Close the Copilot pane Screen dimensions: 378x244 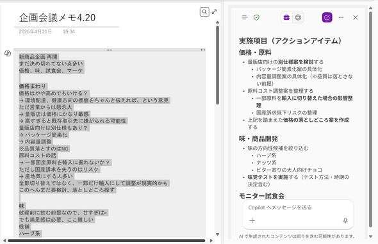pyautogui.click(x=356, y=17)
